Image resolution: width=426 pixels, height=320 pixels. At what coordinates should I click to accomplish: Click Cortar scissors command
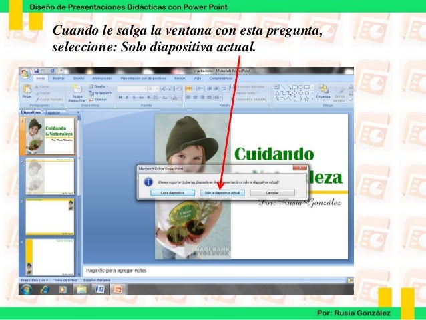[x=43, y=86]
